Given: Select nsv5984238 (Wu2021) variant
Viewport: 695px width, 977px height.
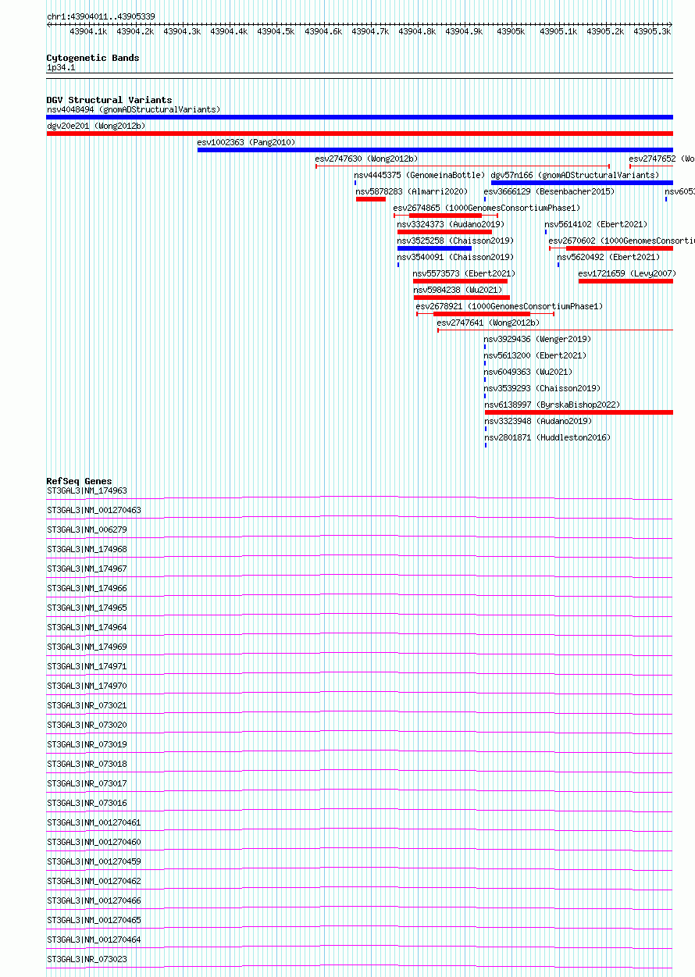Looking at the screenshot, I should coord(457,290).
